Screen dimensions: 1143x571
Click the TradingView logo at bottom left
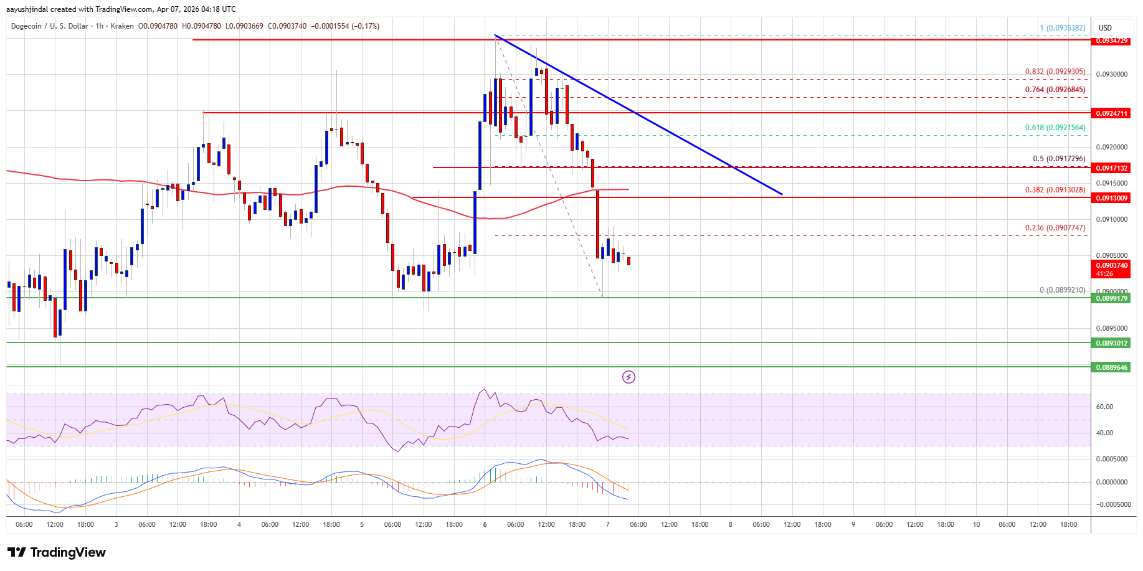(55, 552)
